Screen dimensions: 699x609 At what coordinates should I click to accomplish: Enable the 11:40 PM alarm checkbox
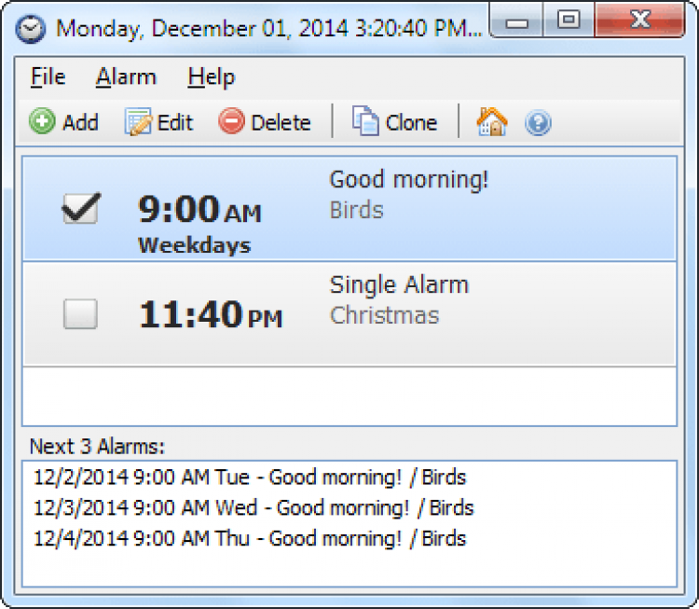80,314
